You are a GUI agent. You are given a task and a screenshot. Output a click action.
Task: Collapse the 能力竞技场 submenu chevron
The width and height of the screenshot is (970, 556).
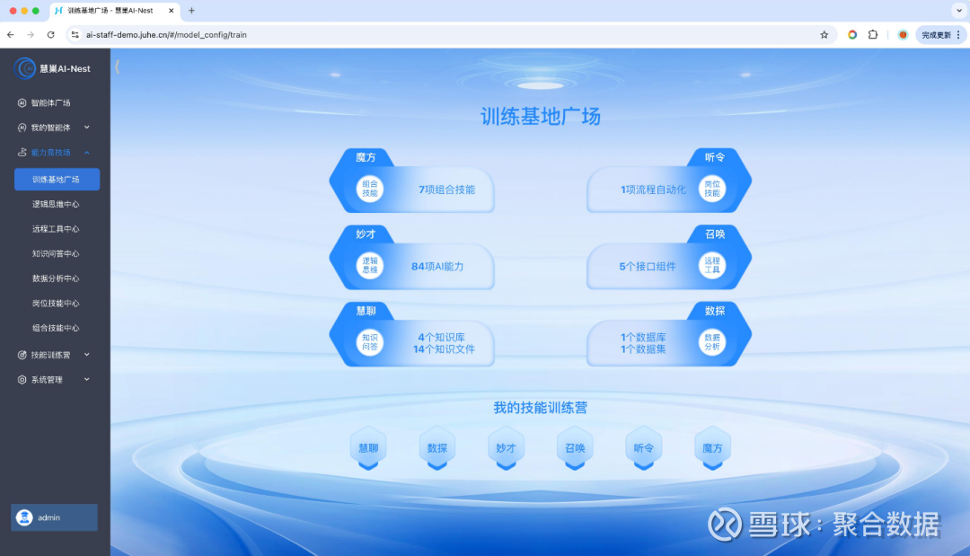click(86, 152)
